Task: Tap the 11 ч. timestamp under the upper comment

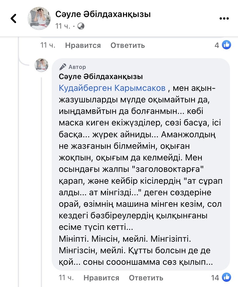Action: tap(48, 45)
